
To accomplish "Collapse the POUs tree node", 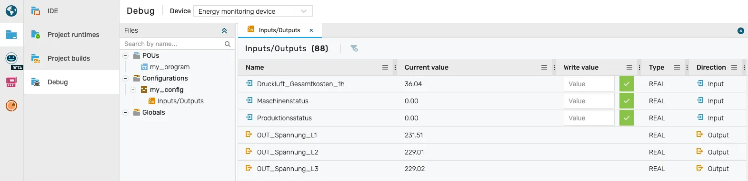I will pyautogui.click(x=126, y=55).
